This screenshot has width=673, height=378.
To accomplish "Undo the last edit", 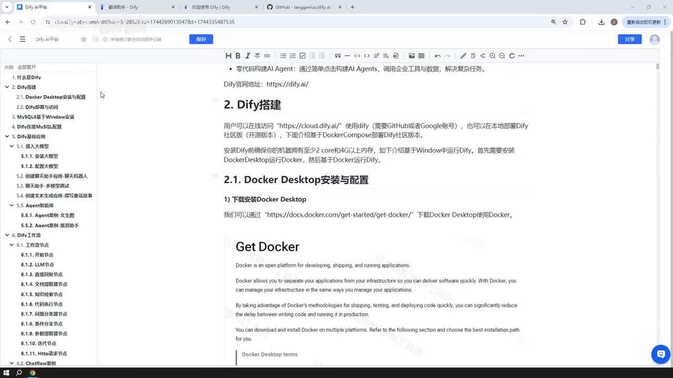I will (437, 56).
